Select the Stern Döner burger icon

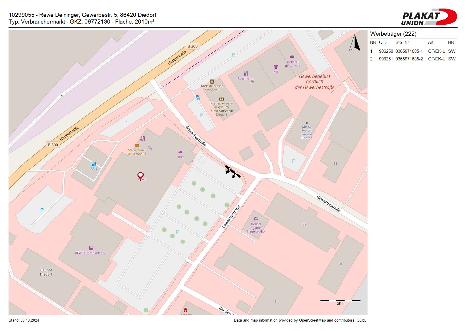[x=137, y=145]
